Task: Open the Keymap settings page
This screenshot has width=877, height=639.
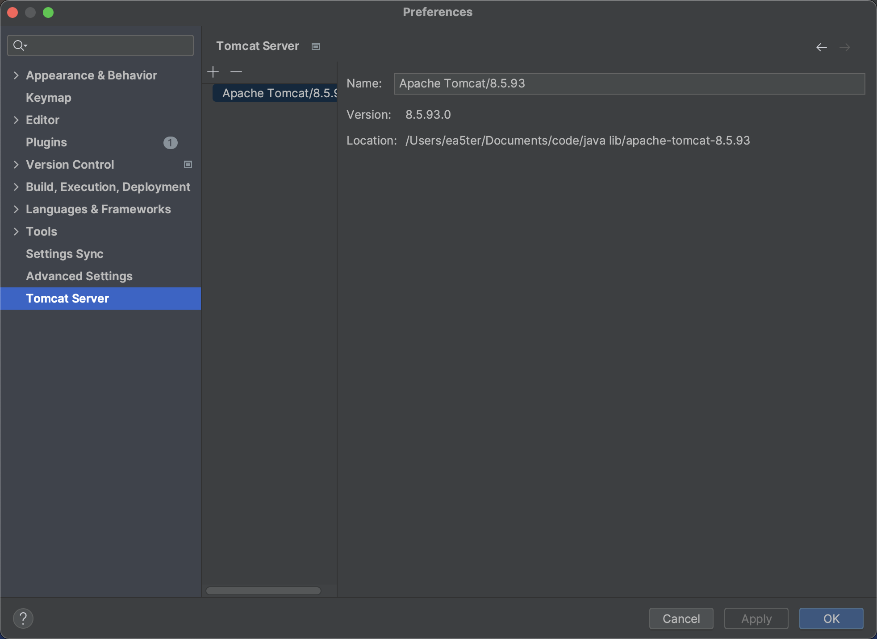Action: click(49, 98)
